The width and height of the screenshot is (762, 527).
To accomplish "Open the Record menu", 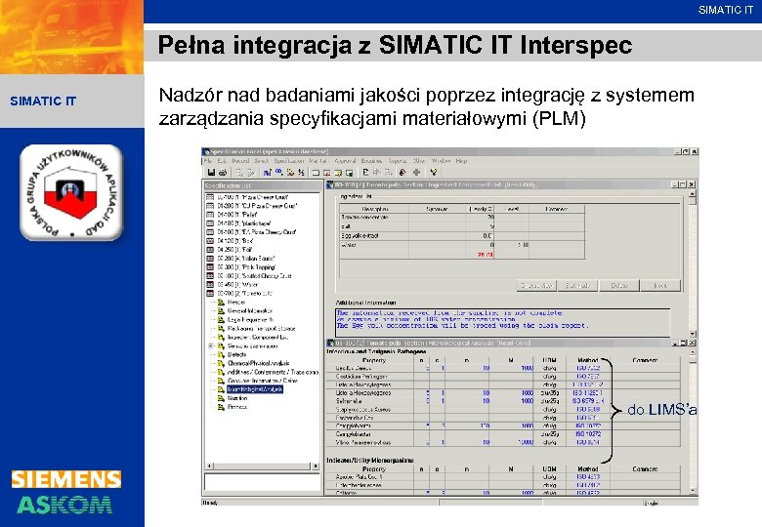I will coord(240,161).
